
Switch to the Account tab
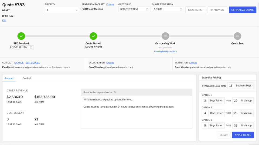pos(9,78)
